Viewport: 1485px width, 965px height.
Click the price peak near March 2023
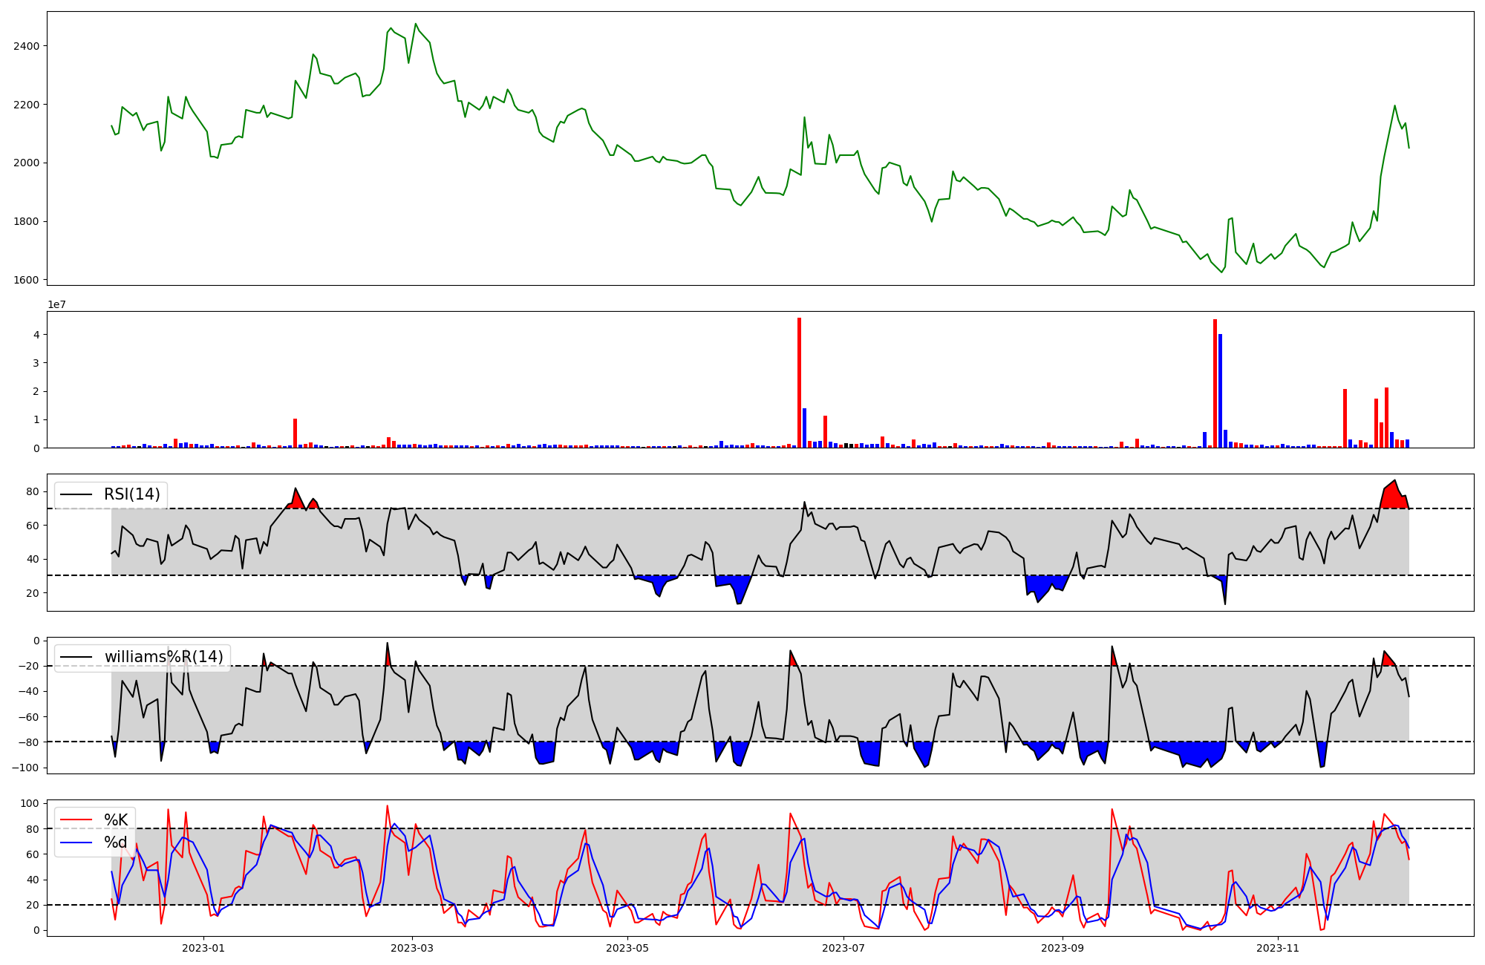coord(416,24)
